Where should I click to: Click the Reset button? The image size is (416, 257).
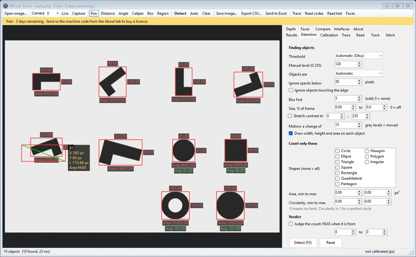point(331,243)
